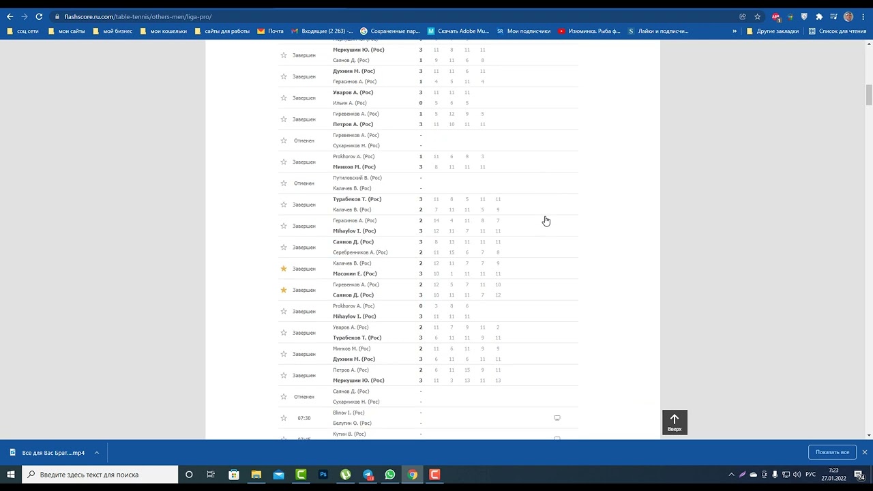Open 'Сохраненные пар...' bookmark
873x491 pixels.
[390, 31]
